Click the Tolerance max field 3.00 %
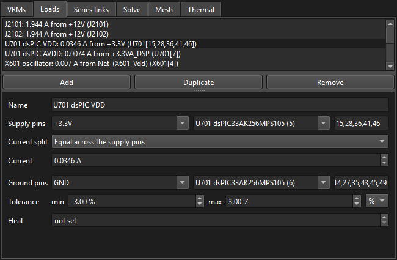 [x=290, y=202]
